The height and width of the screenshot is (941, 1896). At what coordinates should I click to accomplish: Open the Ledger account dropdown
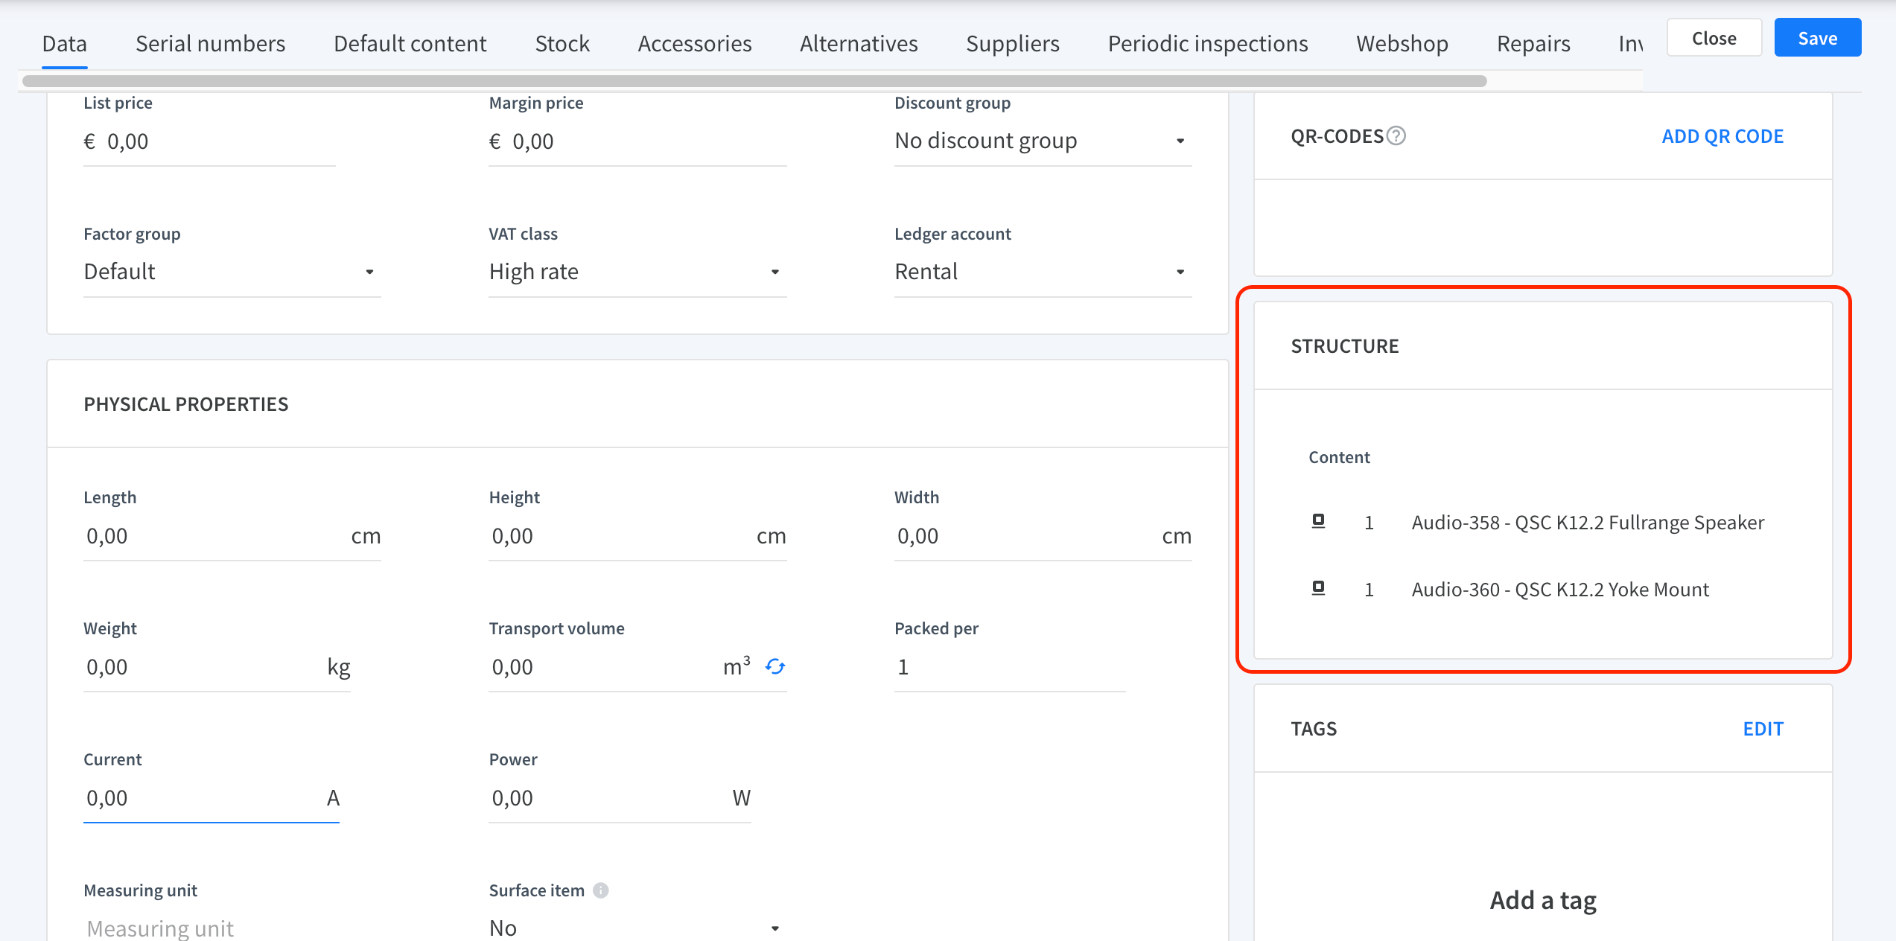[1043, 272]
